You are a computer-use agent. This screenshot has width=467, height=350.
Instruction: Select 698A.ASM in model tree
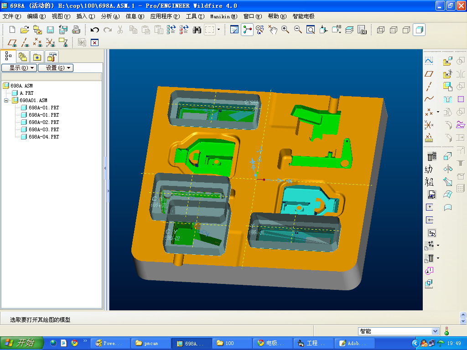click(x=21, y=86)
